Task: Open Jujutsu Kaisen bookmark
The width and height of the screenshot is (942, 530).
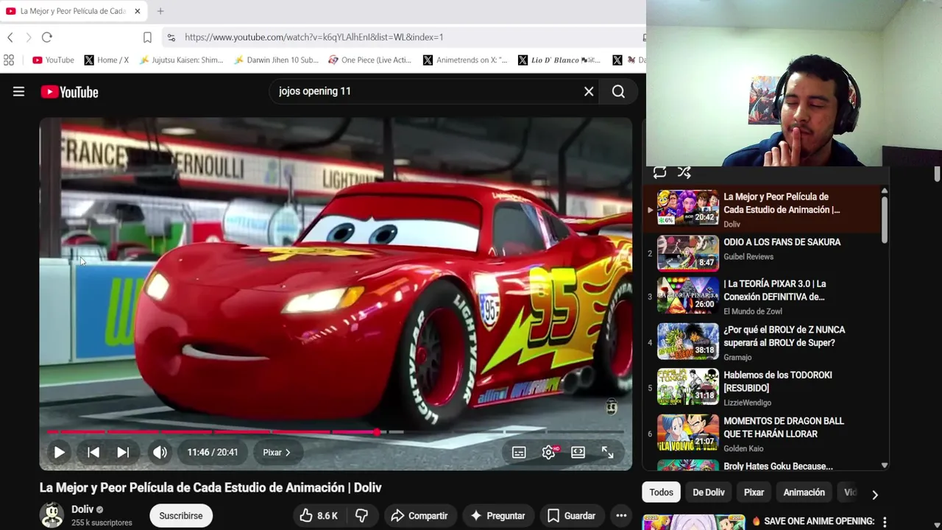Action: pos(181,60)
